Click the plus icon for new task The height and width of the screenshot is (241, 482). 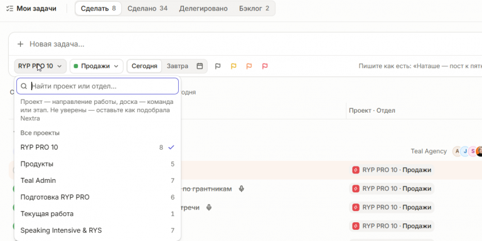(x=20, y=44)
